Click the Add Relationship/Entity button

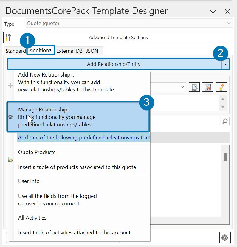coord(114,64)
